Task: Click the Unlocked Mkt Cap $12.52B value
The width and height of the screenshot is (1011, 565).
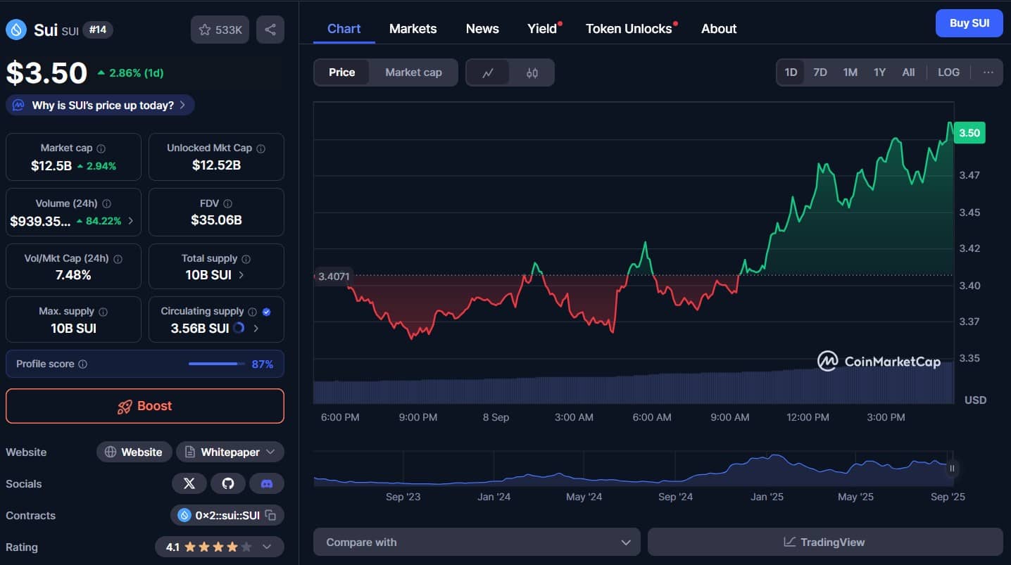Action: (216, 165)
